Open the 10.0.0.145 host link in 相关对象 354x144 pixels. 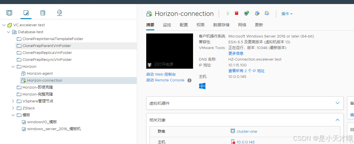(246, 142)
